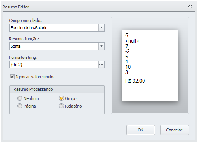198x143 pixels.
Task: Click the Resumo Editor title text
Action: 16,7
